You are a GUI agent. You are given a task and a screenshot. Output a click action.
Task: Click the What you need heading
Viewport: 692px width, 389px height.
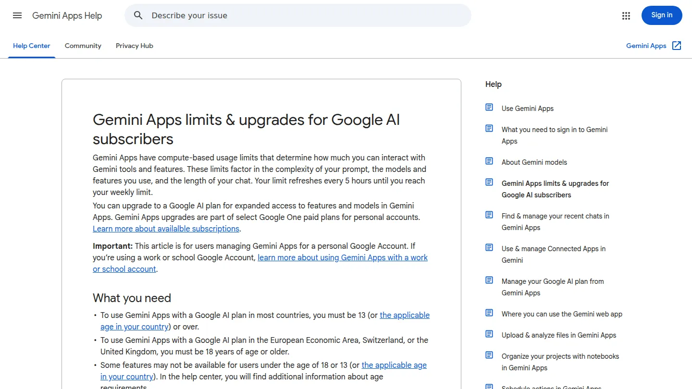[x=132, y=298]
